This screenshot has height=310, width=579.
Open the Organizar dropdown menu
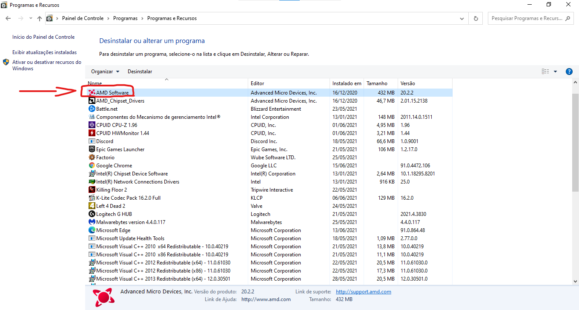[x=105, y=72]
